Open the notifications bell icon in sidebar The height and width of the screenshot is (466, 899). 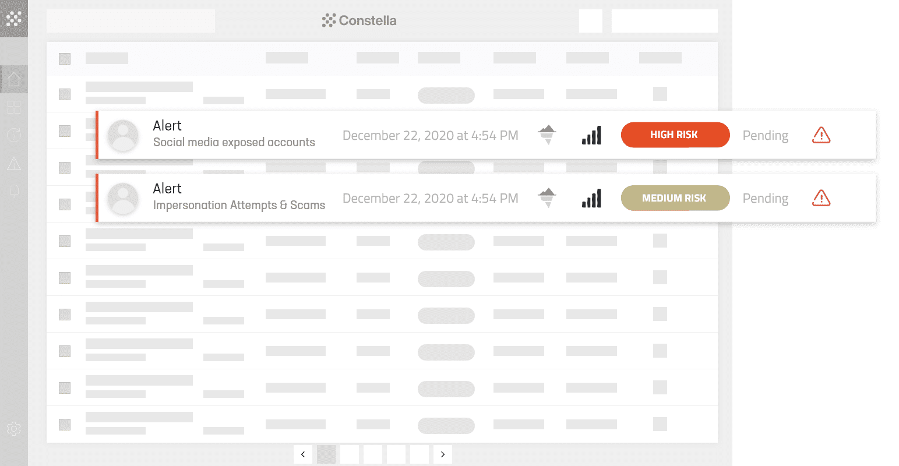[14, 191]
